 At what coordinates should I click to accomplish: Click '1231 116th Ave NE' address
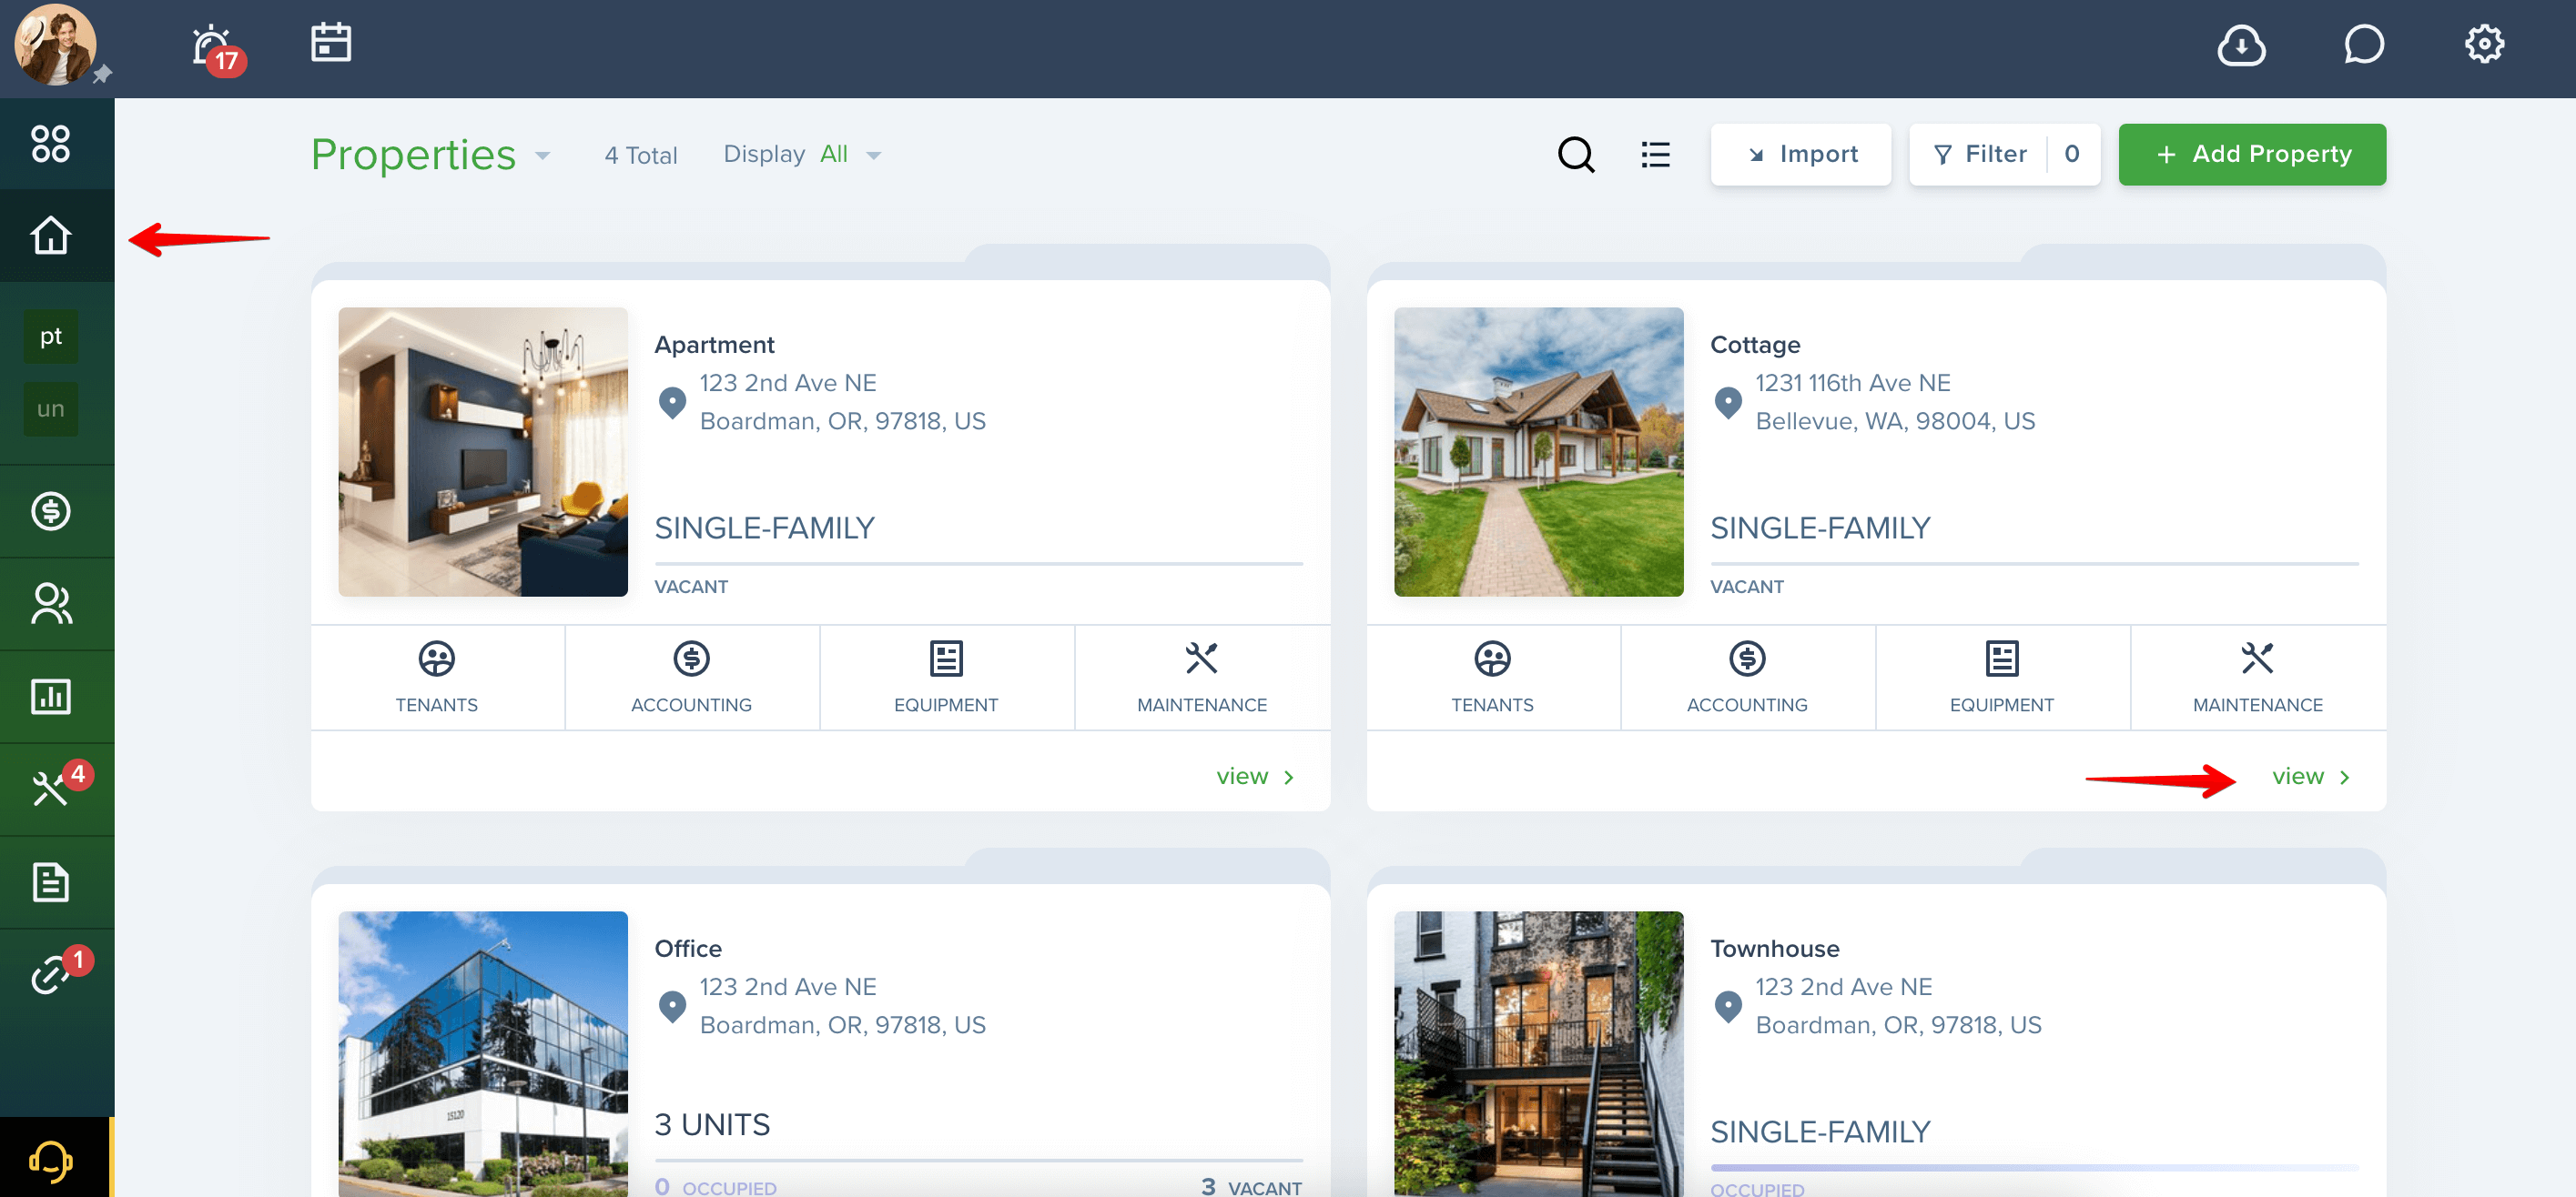1853,383
